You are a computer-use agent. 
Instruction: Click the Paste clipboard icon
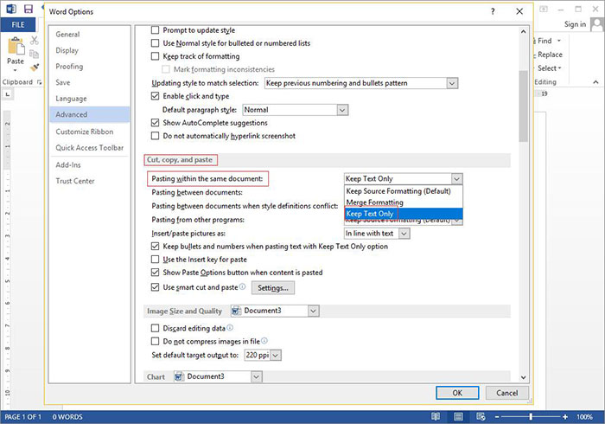[x=16, y=46]
